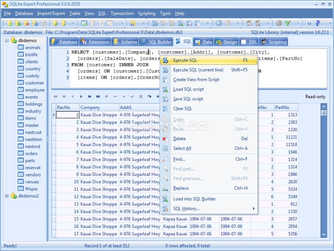
Task: Switch to the Schema tab
Action: click(125, 42)
